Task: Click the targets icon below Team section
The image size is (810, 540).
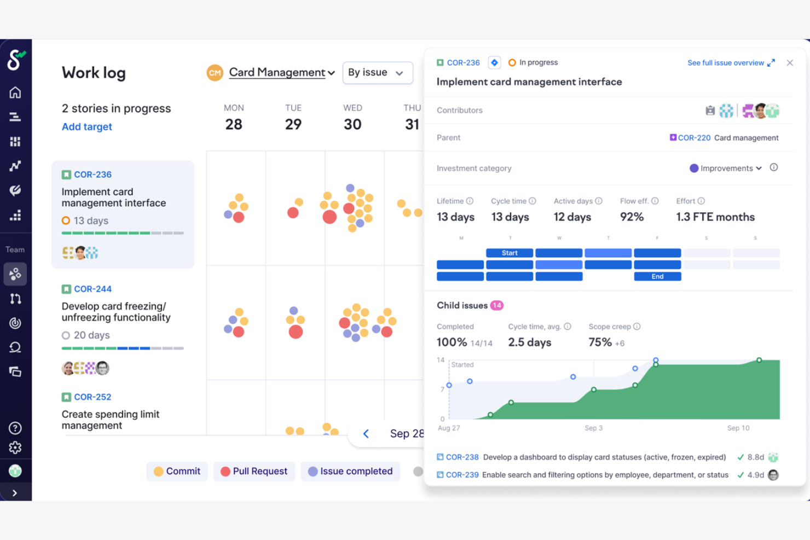Action: pos(15,323)
